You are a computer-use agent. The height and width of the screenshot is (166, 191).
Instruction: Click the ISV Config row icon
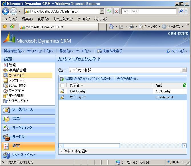coord(62,91)
